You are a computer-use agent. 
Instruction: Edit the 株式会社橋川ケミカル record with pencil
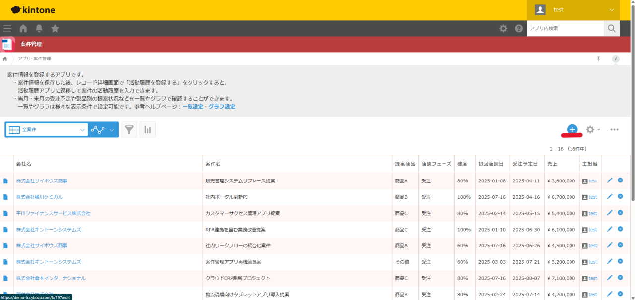pos(610,197)
